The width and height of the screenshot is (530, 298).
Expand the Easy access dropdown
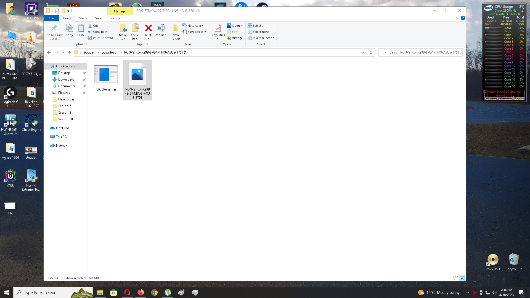point(194,32)
